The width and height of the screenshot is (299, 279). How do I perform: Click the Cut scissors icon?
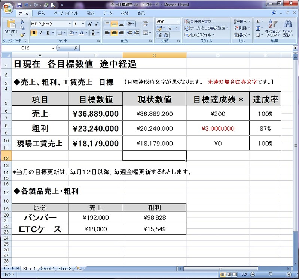point(22,21)
